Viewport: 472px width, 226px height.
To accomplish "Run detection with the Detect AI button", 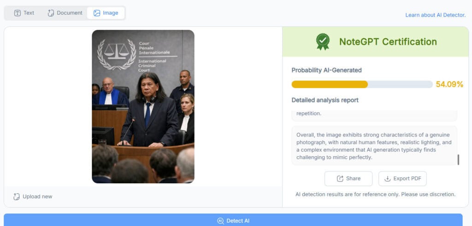I will (x=233, y=220).
